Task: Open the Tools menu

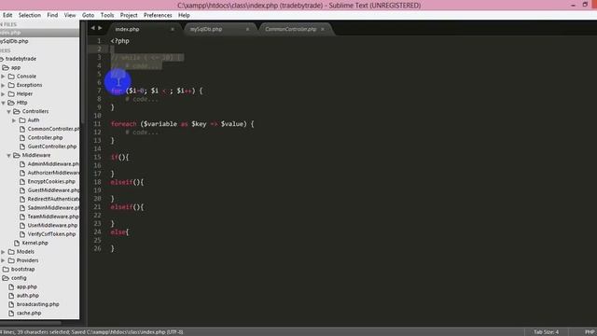Action: click(107, 15)
